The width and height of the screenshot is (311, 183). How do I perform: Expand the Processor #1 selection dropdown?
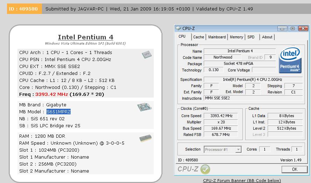tap(238, 150)
